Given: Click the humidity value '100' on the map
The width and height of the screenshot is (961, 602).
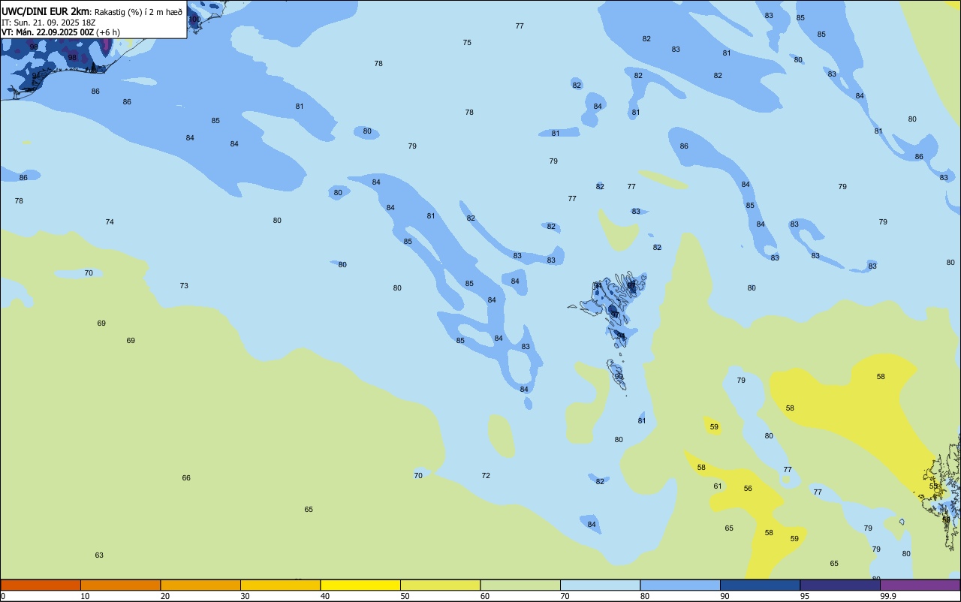Looking at the screenshot, I should pyautogui.click(x=194, y=20).
